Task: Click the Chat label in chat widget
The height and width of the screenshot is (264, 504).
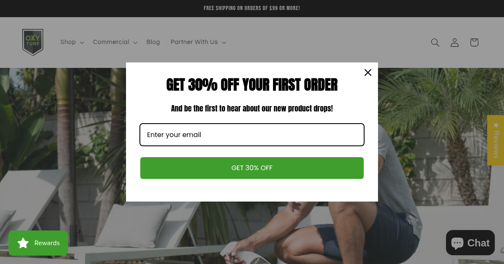Action: click(x=478, y=243)
